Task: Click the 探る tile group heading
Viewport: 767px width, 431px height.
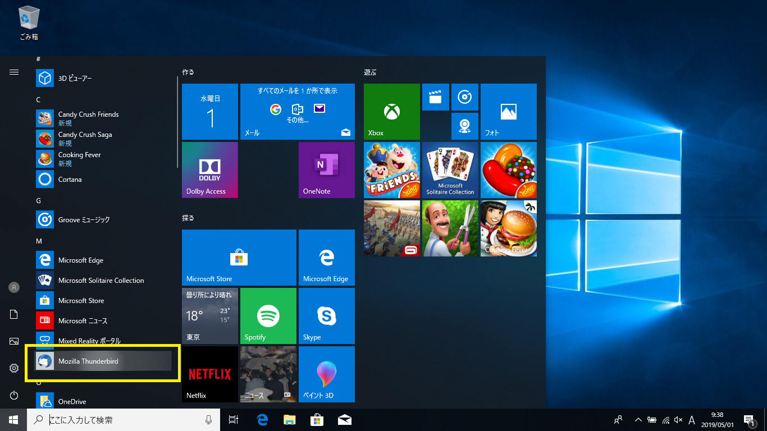Action: 188,218
